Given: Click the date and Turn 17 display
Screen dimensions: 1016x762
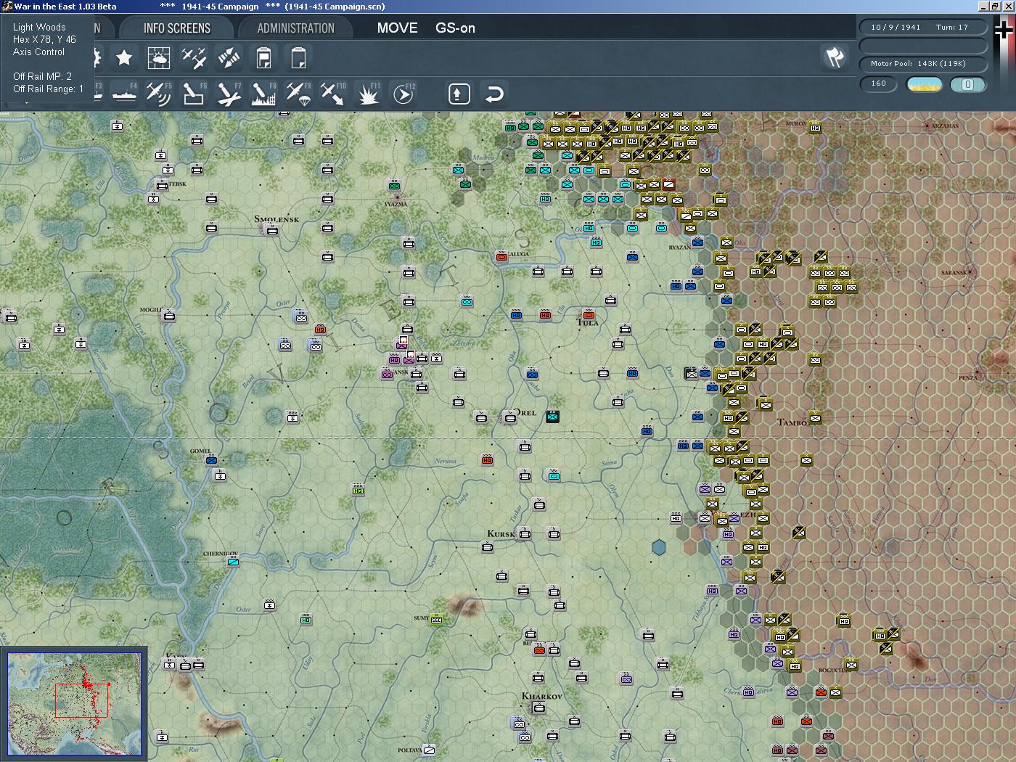Looking at the screenshot, I should click(923, 27).
